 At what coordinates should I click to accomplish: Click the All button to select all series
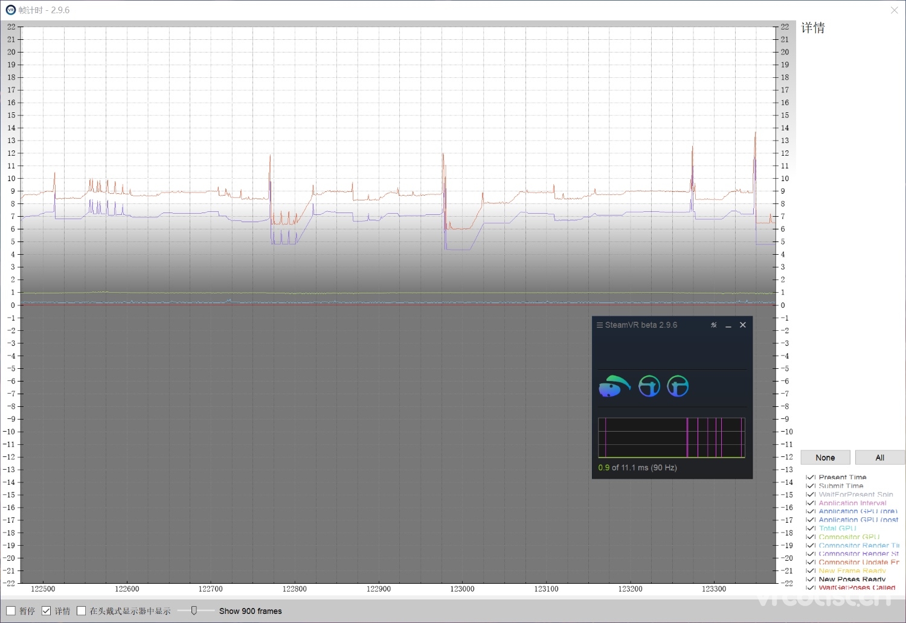click(x=880, y=458)
